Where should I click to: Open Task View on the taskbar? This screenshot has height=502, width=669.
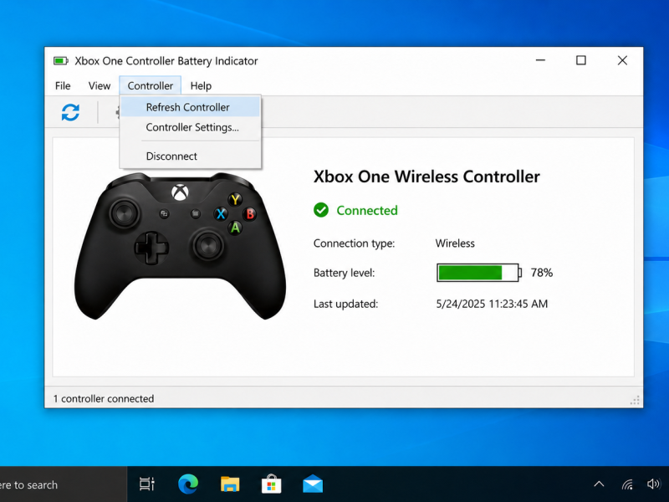point(147,484)
